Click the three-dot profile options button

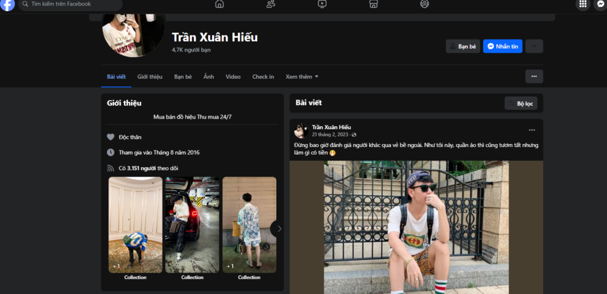533,76
